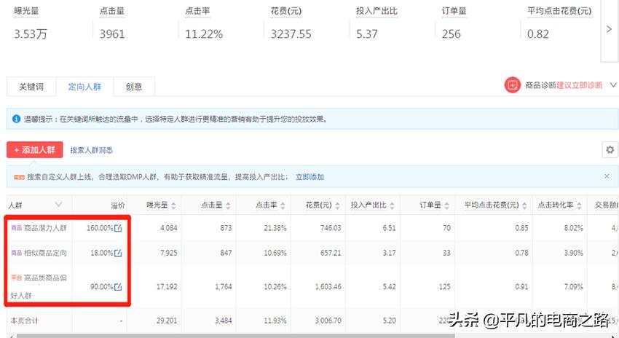Open the 搜索人群洞悉 link
The image size is (619, 338).
[92, 150]
